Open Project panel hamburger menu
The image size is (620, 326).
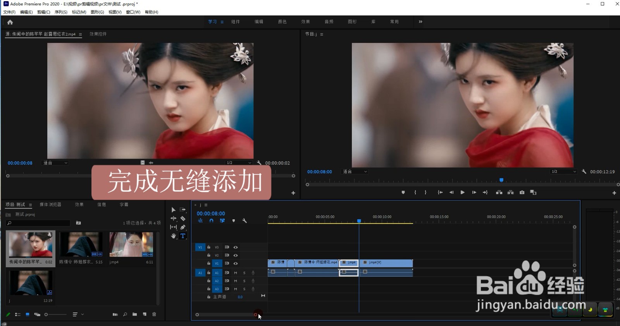(30, 205)
